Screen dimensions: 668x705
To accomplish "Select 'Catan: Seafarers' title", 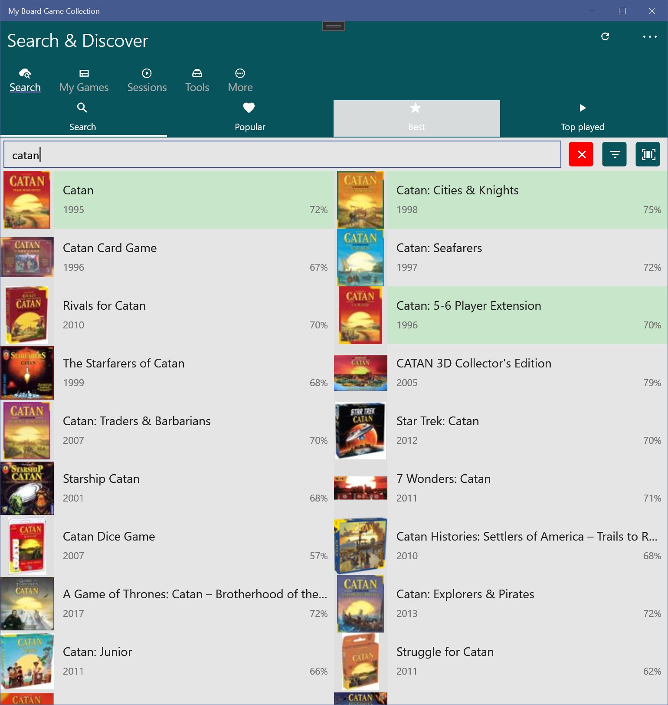I will (439, 248).
